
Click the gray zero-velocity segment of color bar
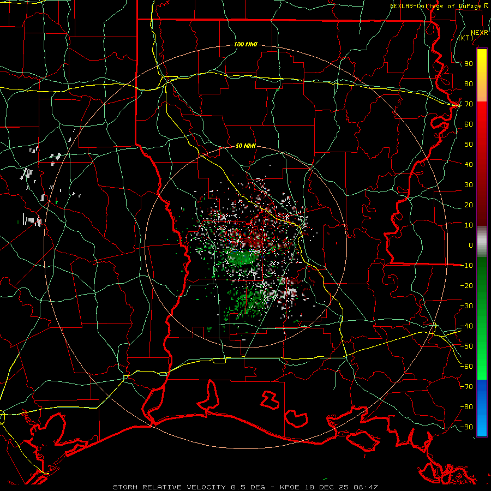click(482, 241)
